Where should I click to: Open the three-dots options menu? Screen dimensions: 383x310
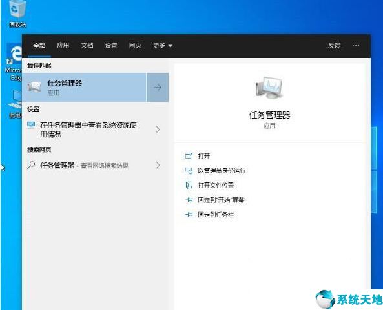pos(356,46)
